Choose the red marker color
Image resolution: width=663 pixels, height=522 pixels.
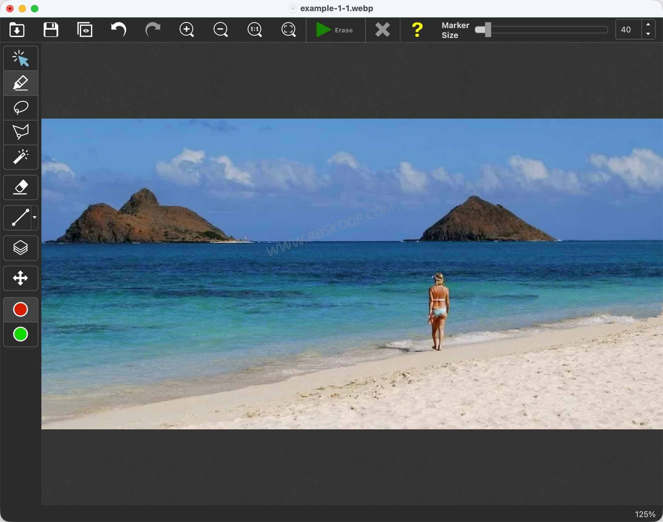[21, 309]
